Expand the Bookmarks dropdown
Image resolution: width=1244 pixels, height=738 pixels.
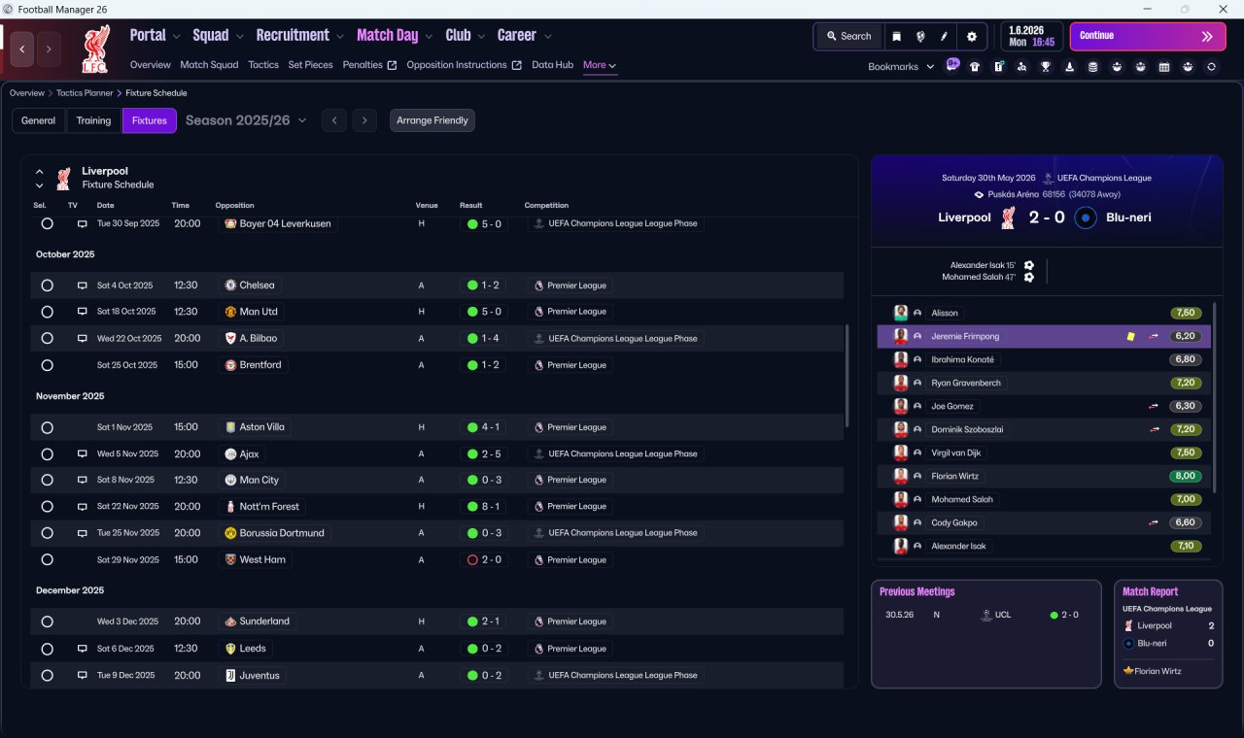(901, 67)
